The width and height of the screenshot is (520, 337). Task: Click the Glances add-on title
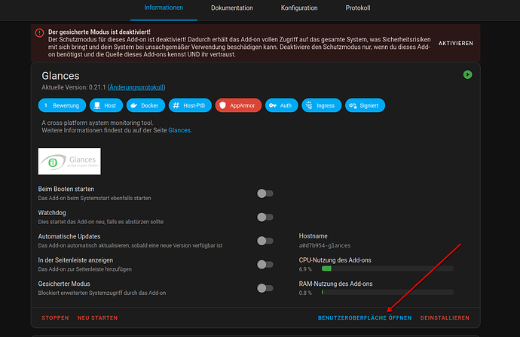(60, 76)
